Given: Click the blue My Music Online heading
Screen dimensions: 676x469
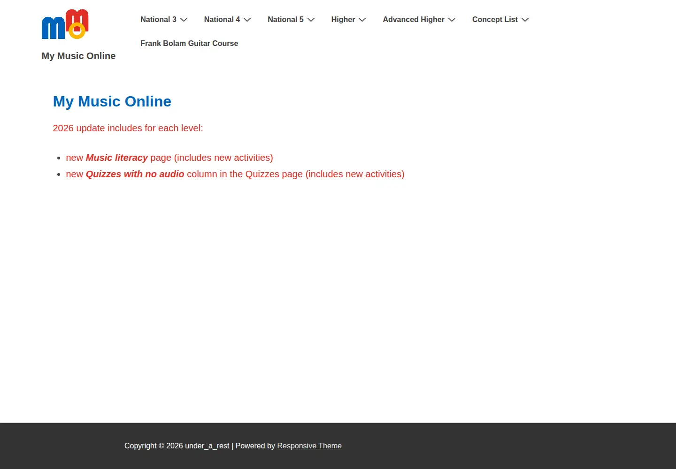Looking at the screenshot, I should tap(112, 101).
